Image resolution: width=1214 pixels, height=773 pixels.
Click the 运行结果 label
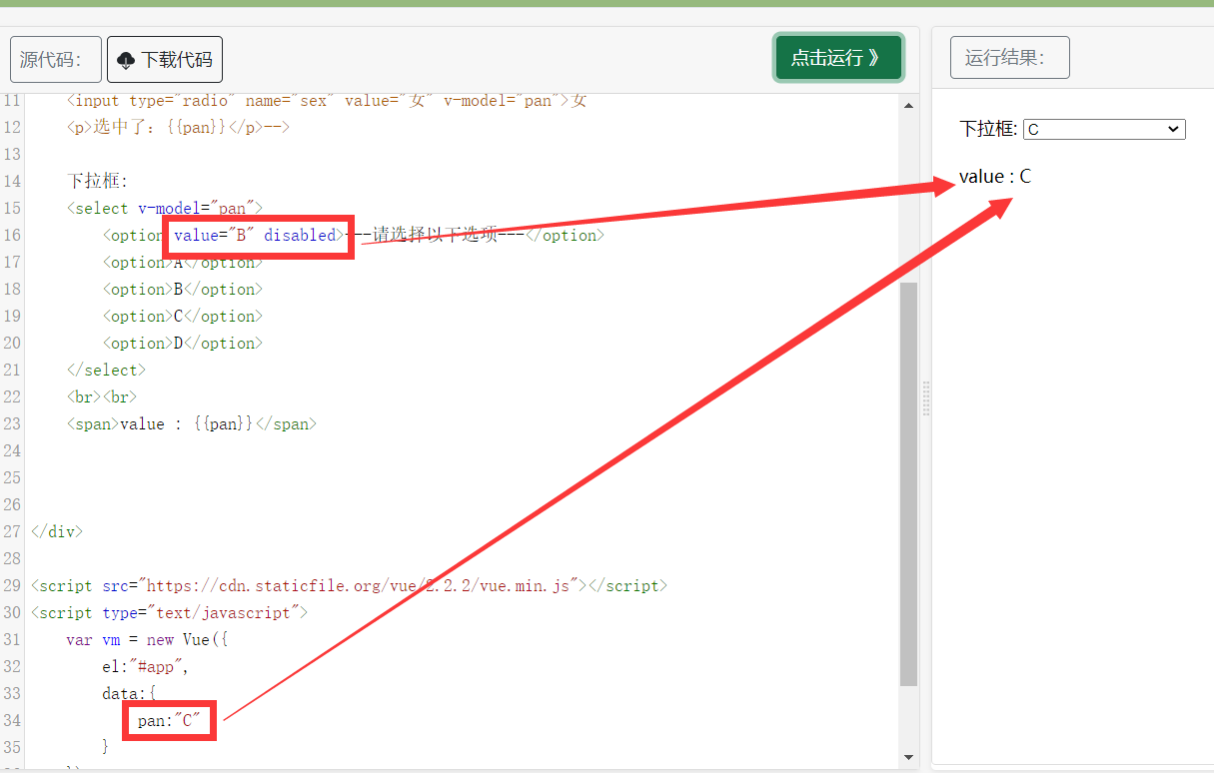click(x=1009, y=58)
